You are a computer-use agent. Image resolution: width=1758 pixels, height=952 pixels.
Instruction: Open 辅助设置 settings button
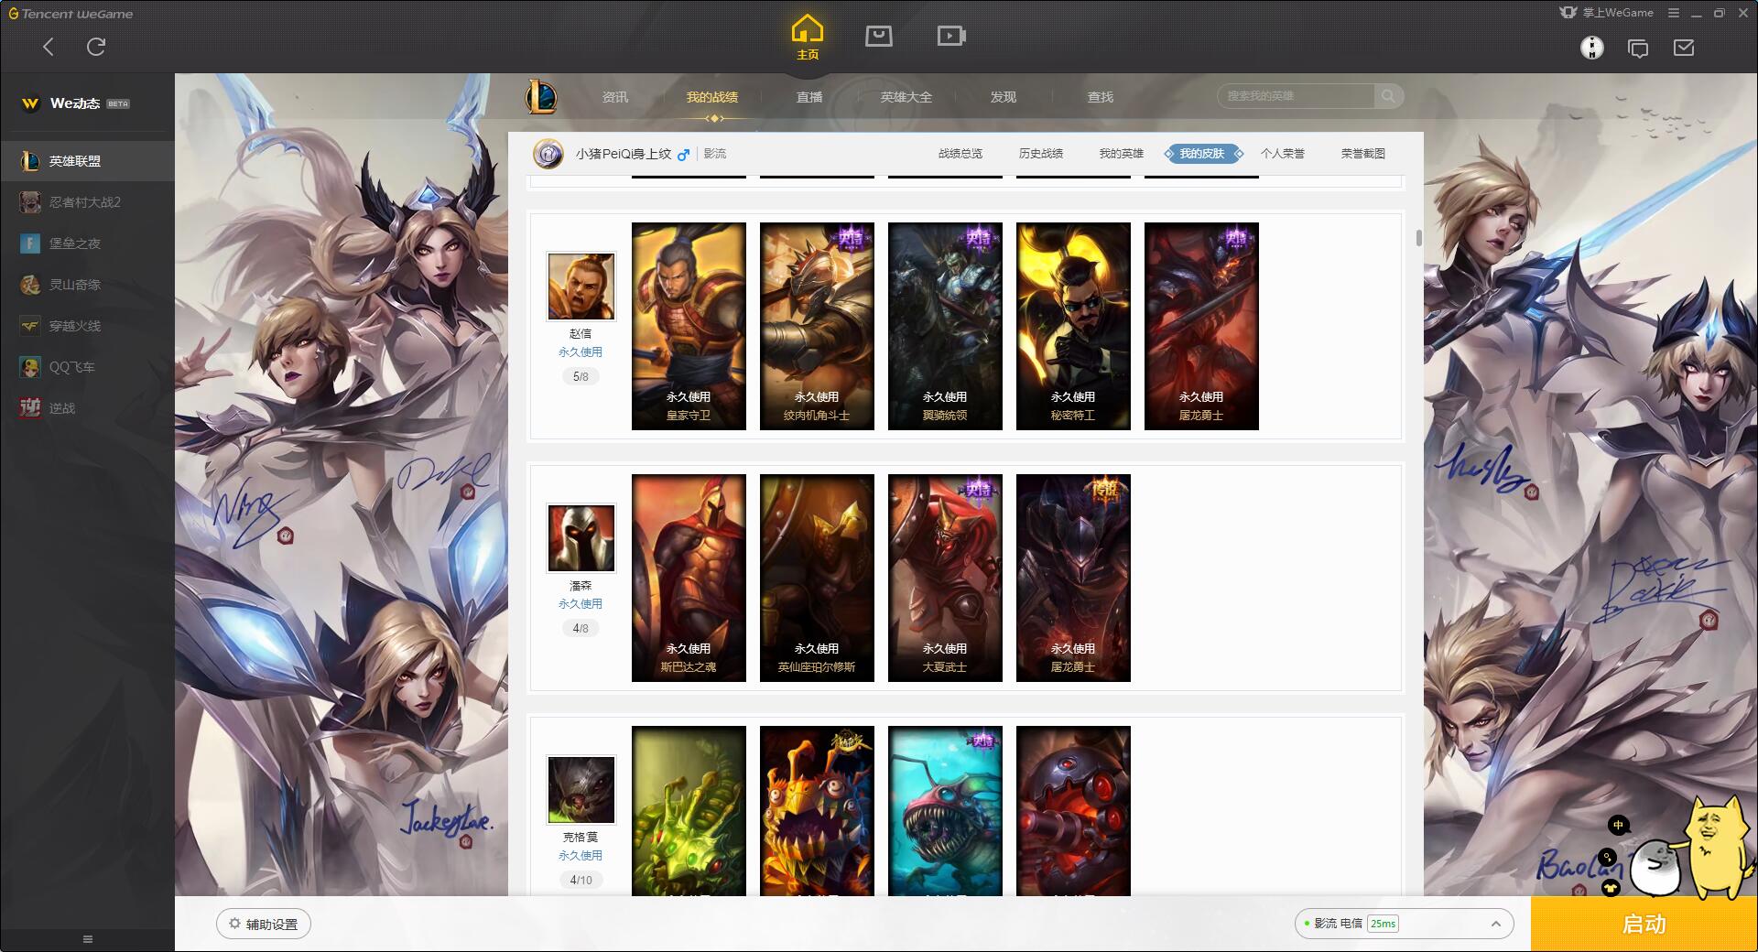264,924
